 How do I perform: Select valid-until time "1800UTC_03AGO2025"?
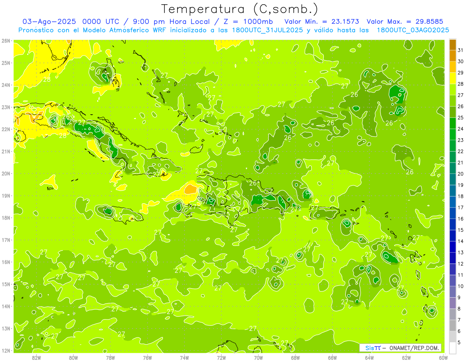coord(413,30)
